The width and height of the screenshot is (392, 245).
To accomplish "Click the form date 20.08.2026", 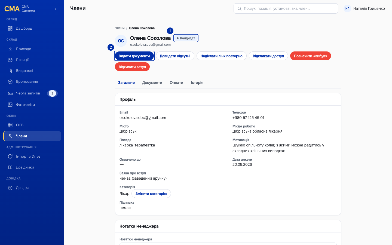I will point(242,164).
